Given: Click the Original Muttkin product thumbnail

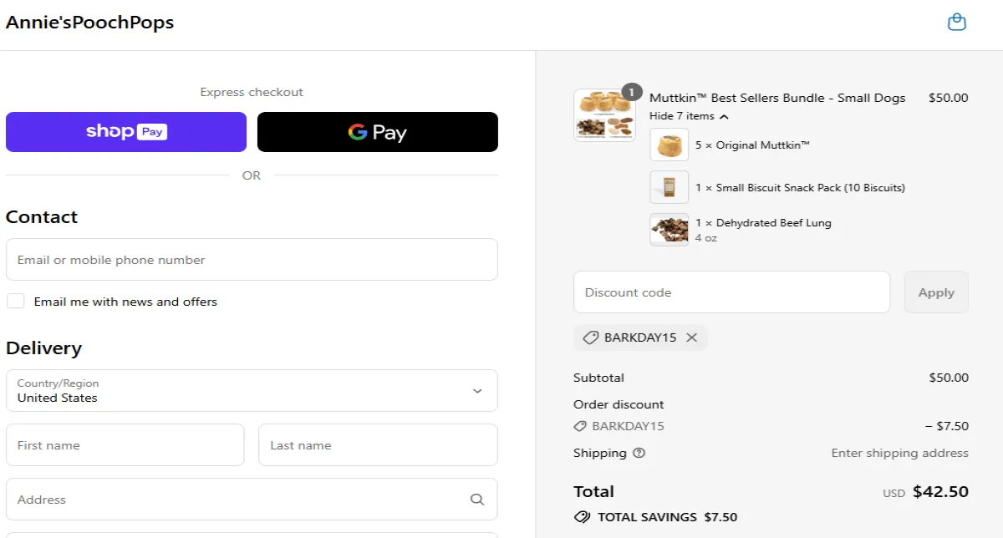Looking at the screenshot, I should click(x=669, y=145).
